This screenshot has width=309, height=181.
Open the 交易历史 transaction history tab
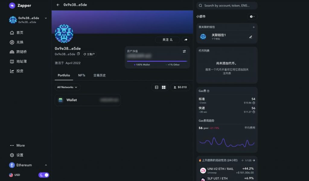coord(99,75)
